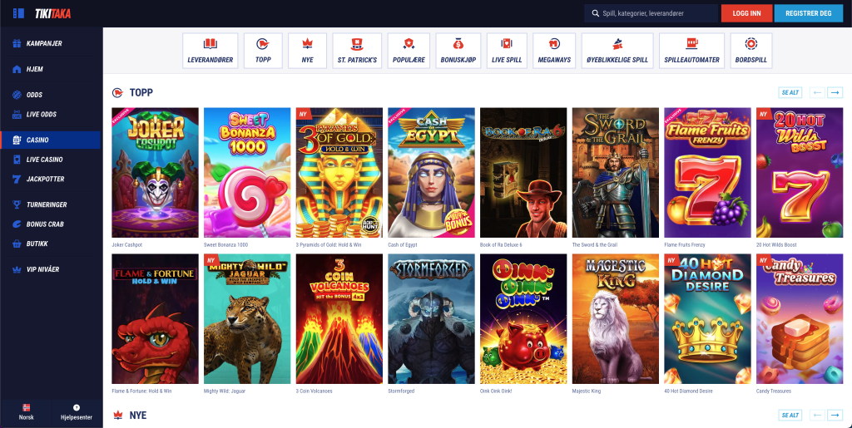
Task: Open the Øyeblikkelige Spill category tile
Action: pos(617,51)
